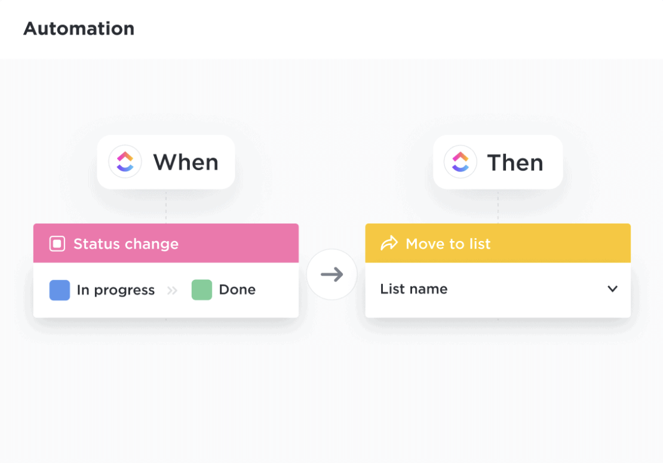
Task: Click the Then action label
Action: click(515, 162)
